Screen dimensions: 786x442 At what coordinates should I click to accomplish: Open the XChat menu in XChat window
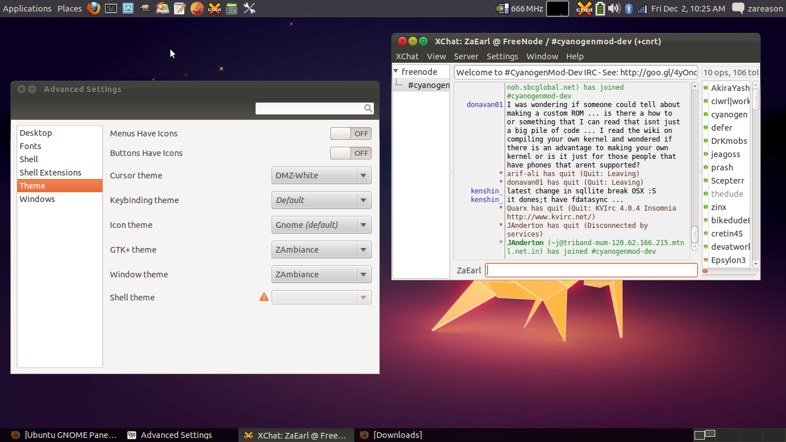point(407,56)
